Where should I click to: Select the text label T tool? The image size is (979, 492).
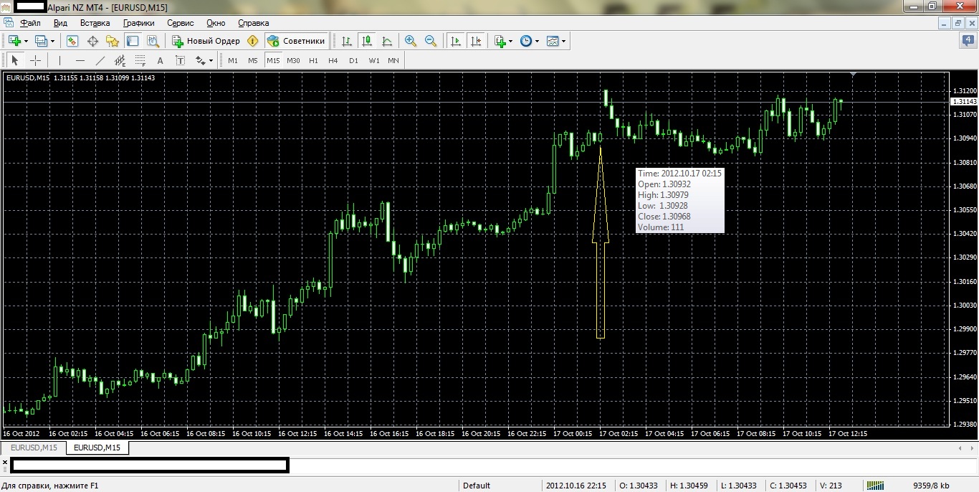pyautogui.click(x=181, y=60)
